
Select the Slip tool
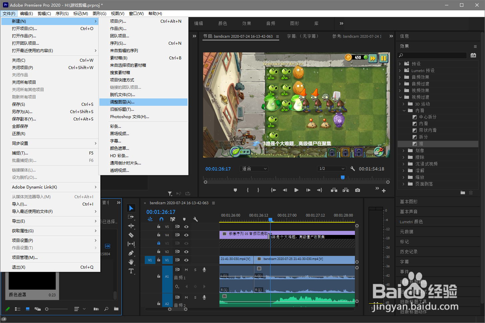(x=131, y=244)
